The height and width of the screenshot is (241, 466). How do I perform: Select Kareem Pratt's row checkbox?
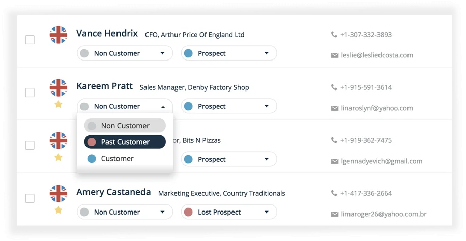coord(30,93)
